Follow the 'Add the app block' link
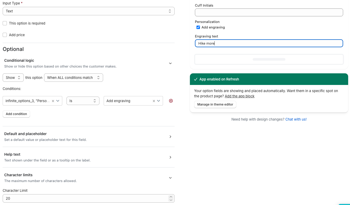The image size is (350, 205). pyautogui.click(x=239, y=96)
